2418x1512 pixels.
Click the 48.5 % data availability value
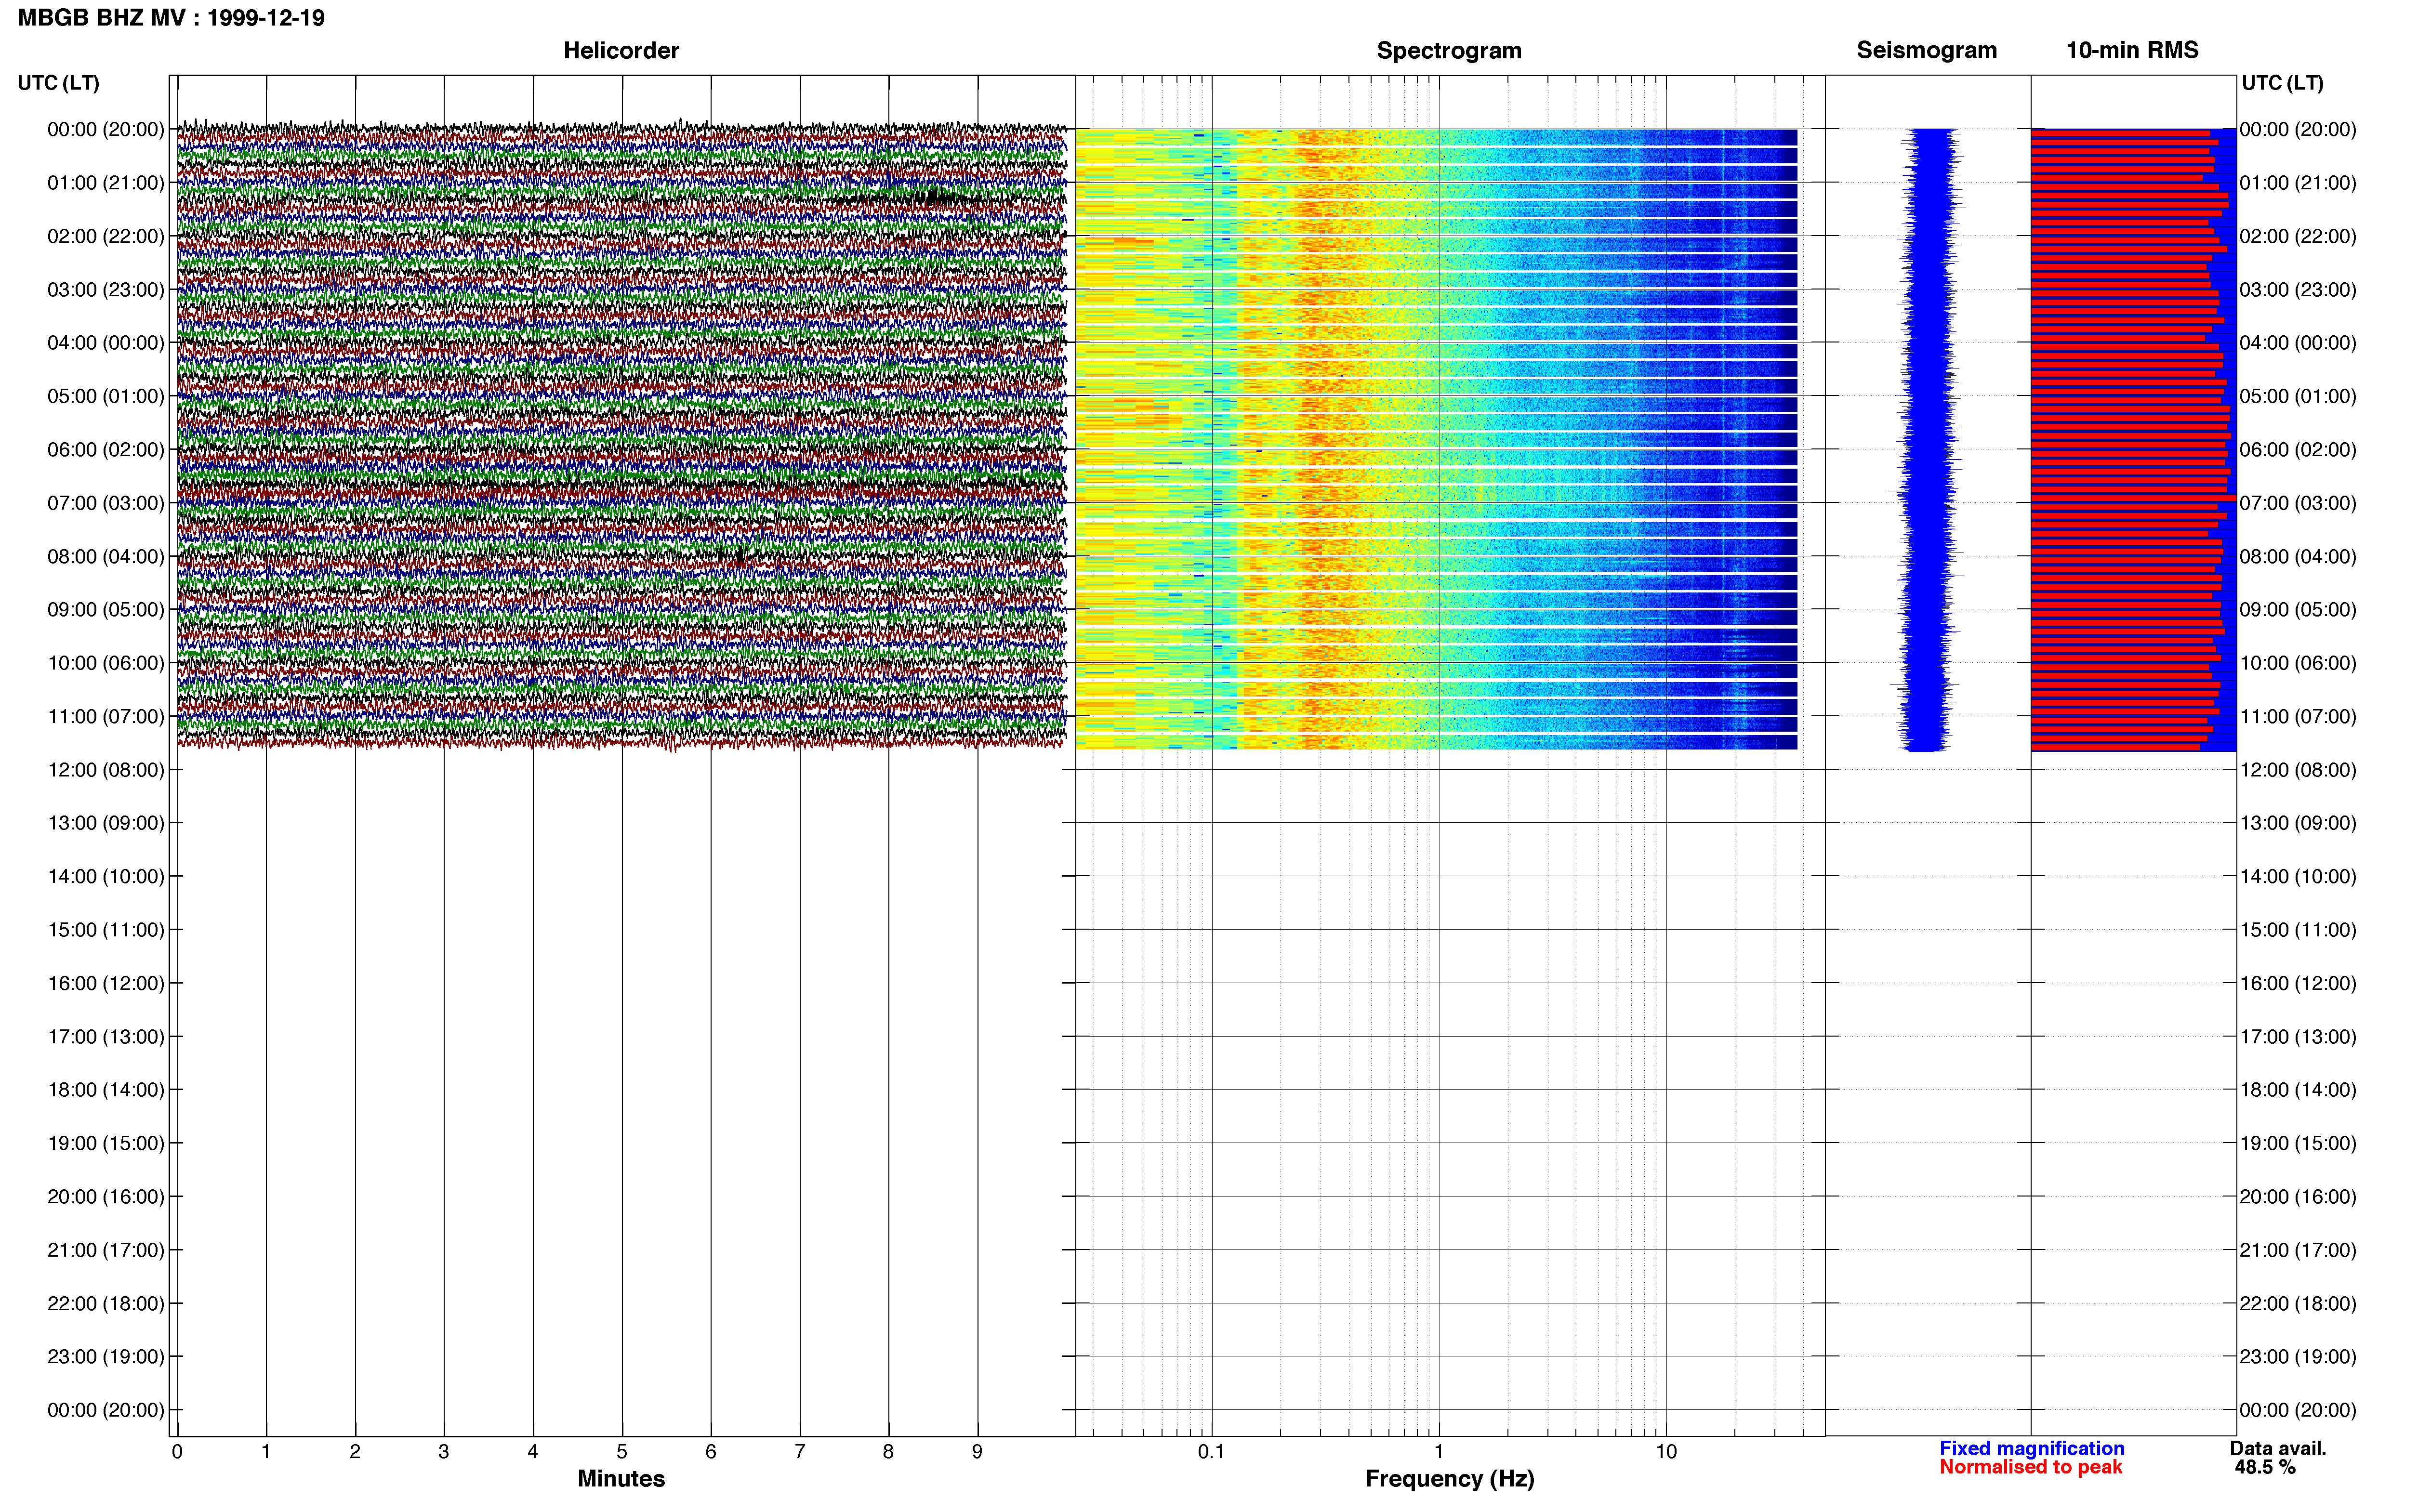(x=2265, y=1467)
